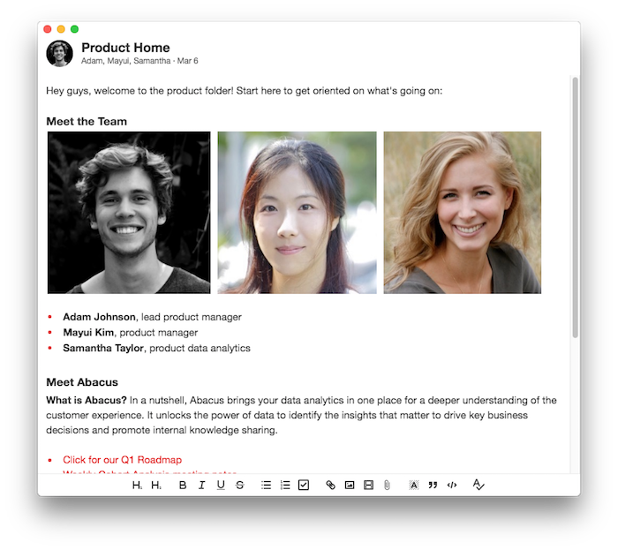Add a checkbox to-do item
Image resolution: width=618 pixels, height=550 pixels.
point(304,485)
